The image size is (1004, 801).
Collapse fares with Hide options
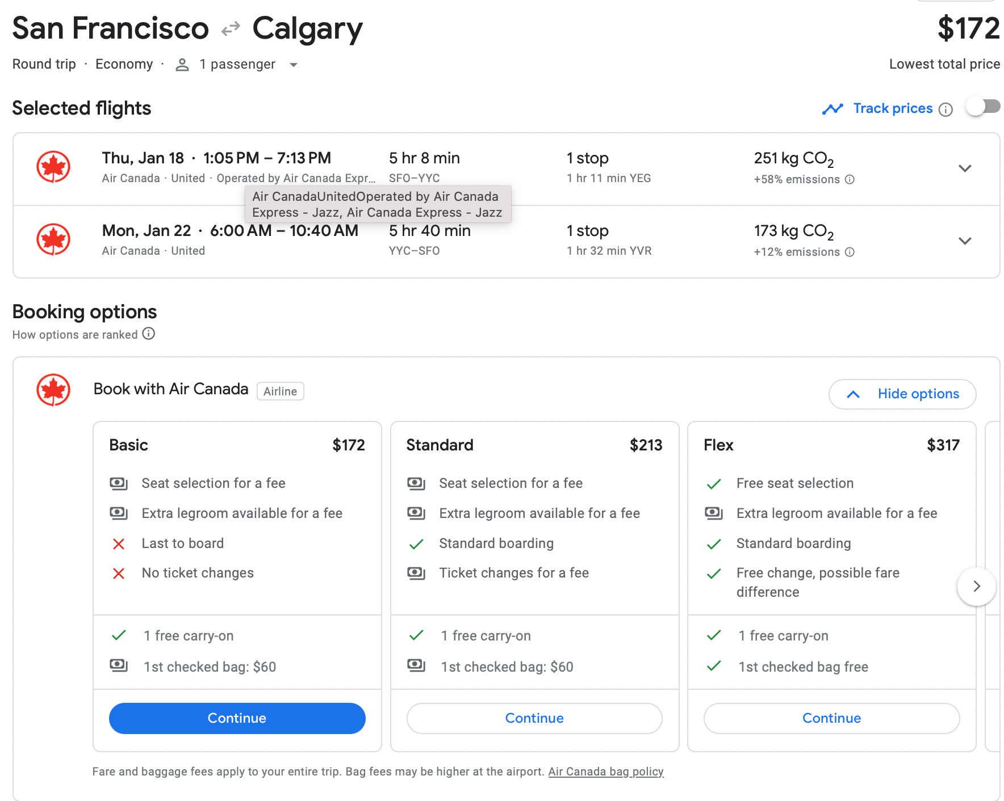pos(902,394)
